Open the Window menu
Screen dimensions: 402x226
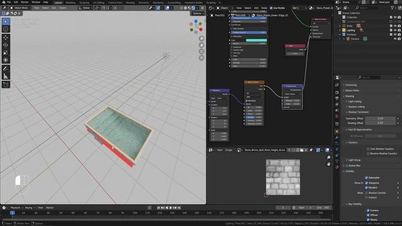(36, 2)
